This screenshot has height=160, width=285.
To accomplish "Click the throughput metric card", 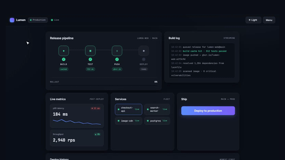I will 77,138.
